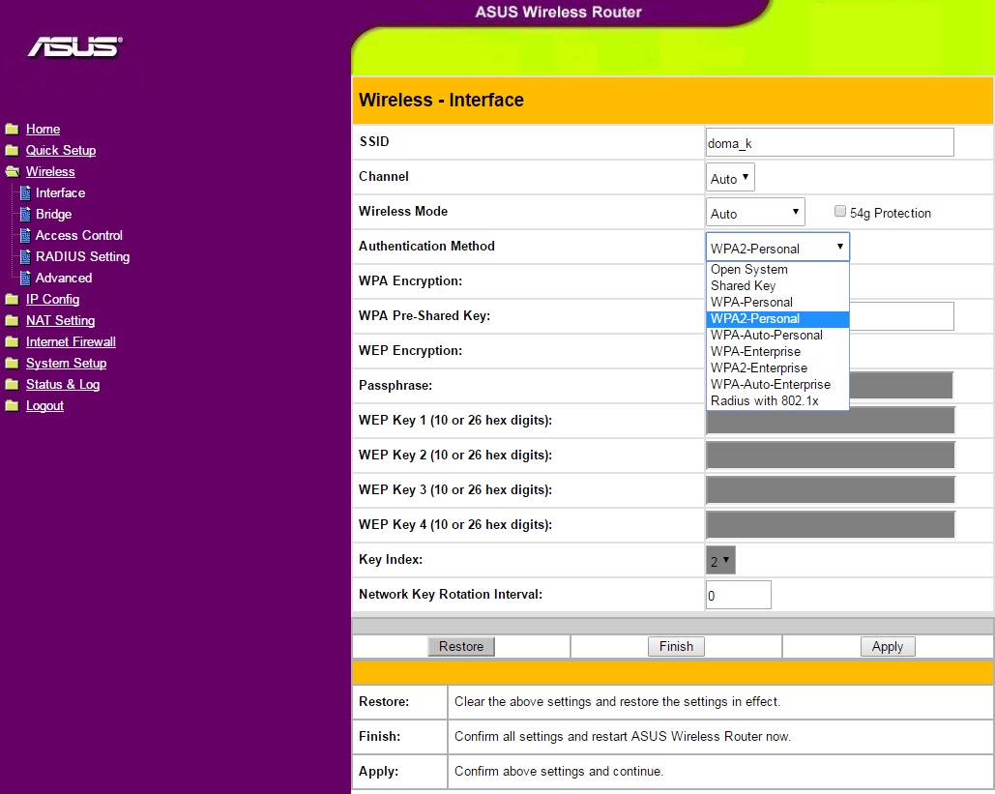Click the folder icon beside Logout
Viewport: 995px width, 794px height.
click(x=12, y=406)
